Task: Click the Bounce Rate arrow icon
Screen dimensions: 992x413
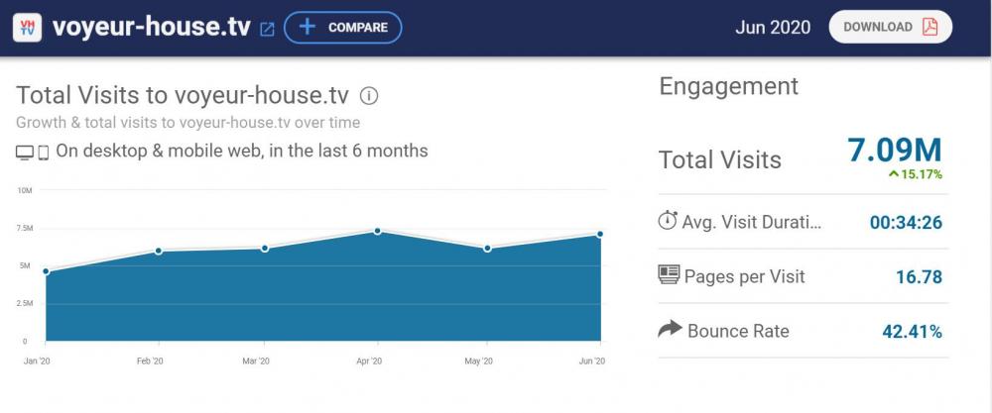Action: coord(670,329)
